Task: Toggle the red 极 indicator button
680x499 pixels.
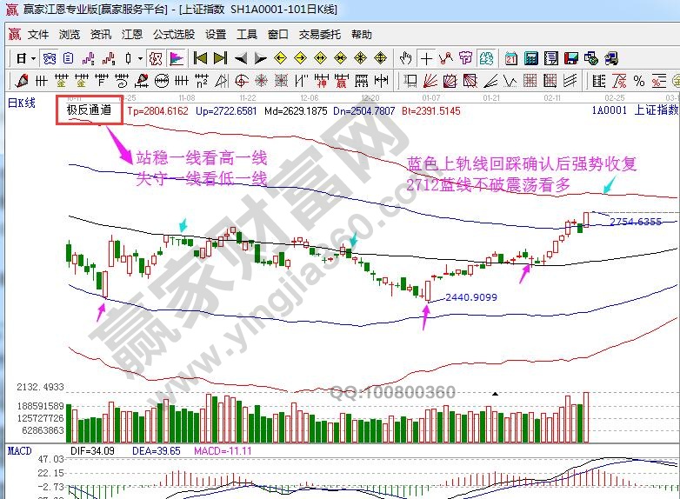Action: [156, 59]
